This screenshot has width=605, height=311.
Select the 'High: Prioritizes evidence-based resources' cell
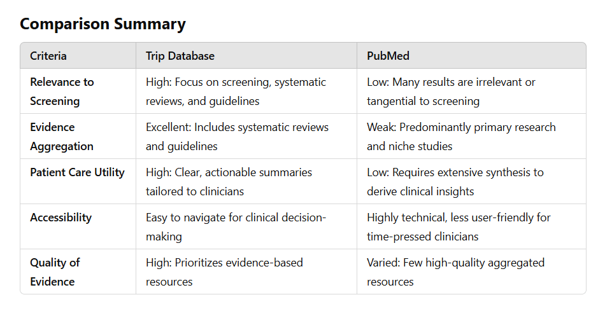(224, 272)
